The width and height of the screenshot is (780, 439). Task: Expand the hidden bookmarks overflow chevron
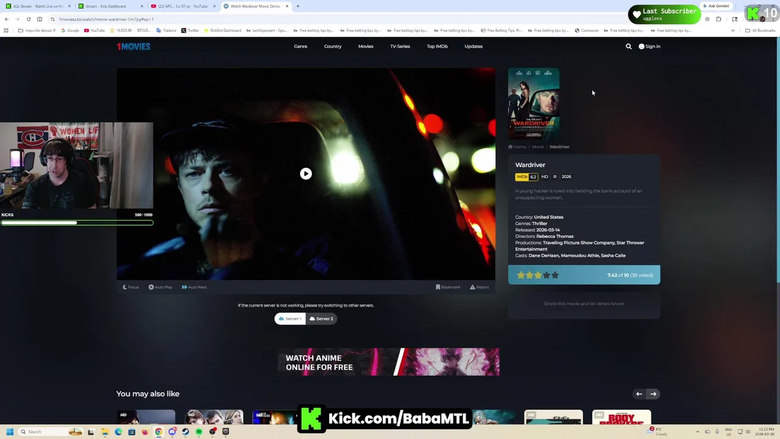click(732, 30)
